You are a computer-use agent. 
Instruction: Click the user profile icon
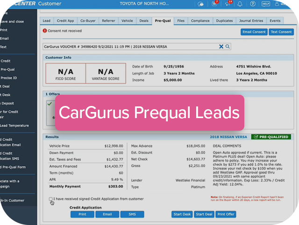[277, 4]
